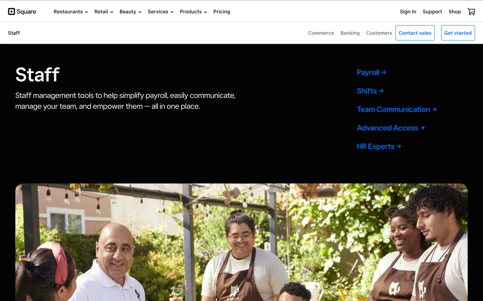
Task: Open the Team Communication link
Action: (x=397, y=109)
